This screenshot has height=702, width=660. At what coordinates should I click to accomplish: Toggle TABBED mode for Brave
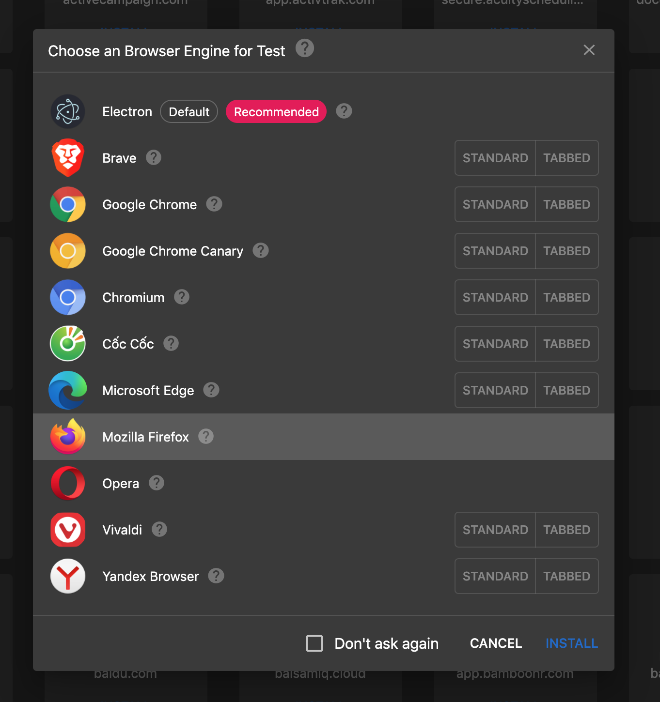tap(566, 158)
